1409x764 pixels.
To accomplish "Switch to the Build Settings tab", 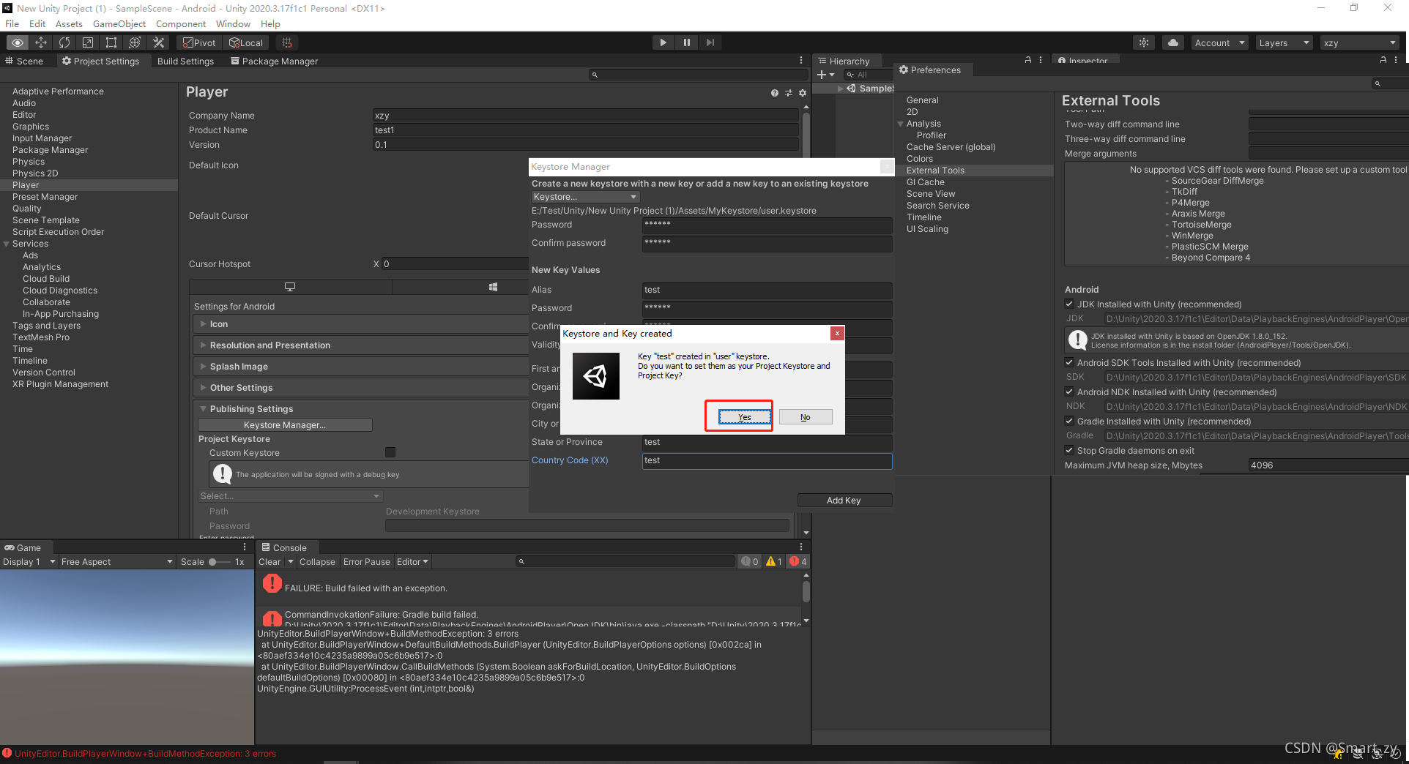I will click(x=185, y=61).
